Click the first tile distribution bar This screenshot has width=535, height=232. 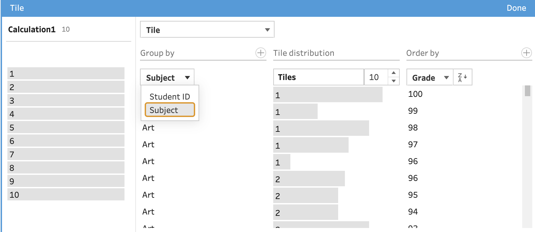tap(327, 95)
